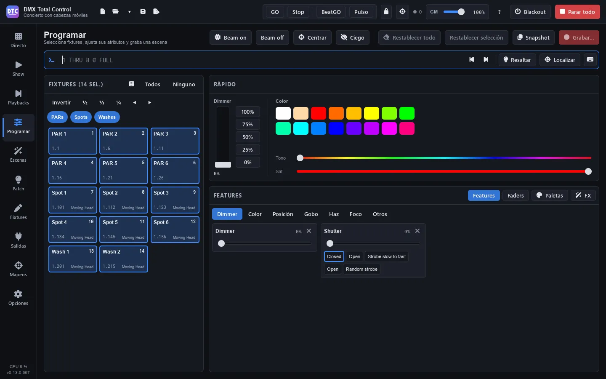Pick the orange color swatch
The height and width of the screenshot is (379, 606).
[336, 113]
